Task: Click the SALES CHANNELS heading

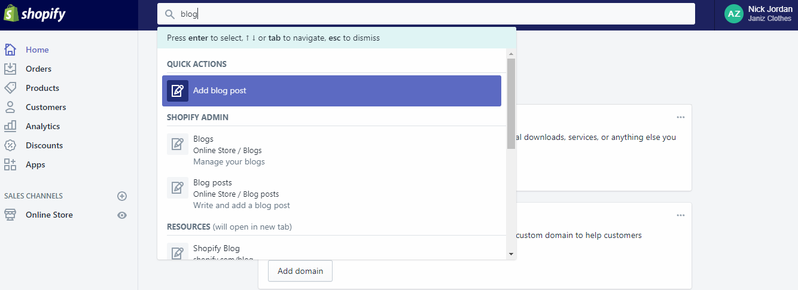Action: (x=33, y=196)
